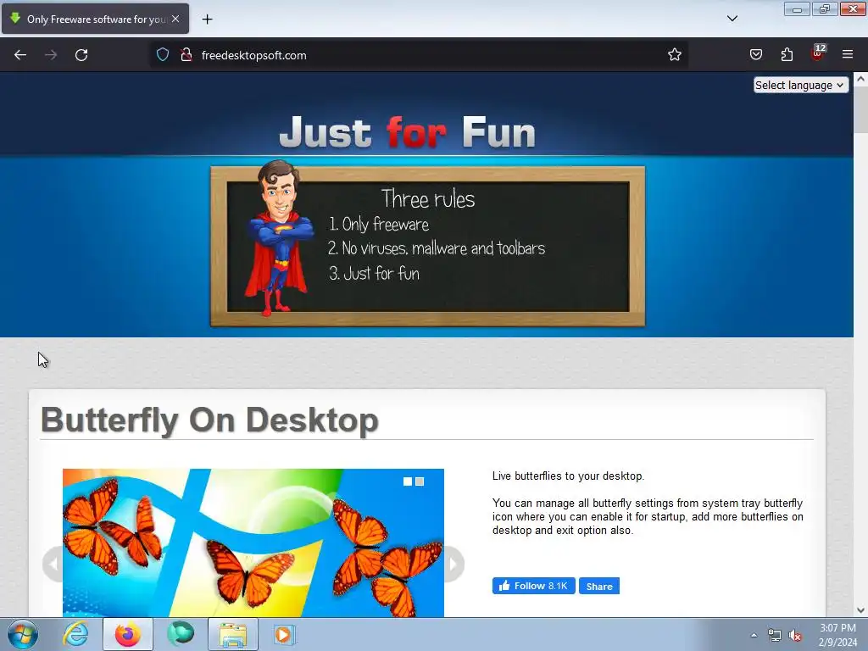Open the tracking protection shield icon

[x=162, y=55]
